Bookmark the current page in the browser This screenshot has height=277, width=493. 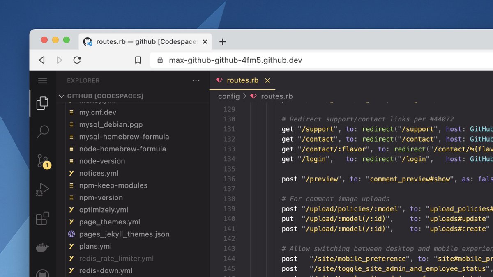(138, 60)
